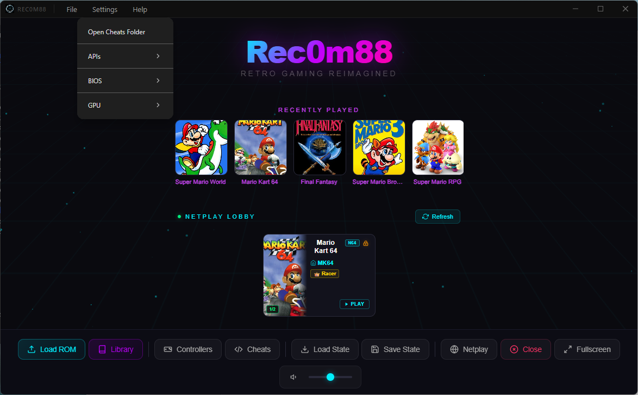
Task: Open Netplay globe button
Action: tap(468, 349)
